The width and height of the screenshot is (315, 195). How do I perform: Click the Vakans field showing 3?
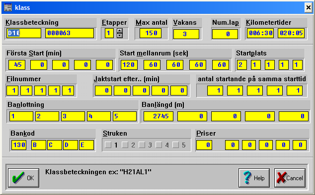tap(186, 34)
